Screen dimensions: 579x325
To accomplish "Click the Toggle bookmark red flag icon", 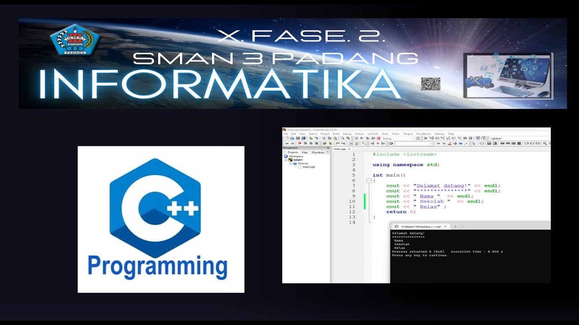I will (299, 144).
